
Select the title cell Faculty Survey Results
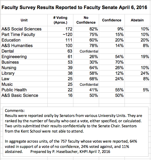coord(74,8)
